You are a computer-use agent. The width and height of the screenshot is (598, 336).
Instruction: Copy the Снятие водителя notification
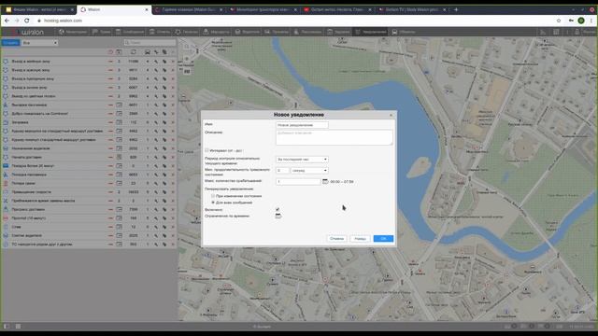pos(164,235)
